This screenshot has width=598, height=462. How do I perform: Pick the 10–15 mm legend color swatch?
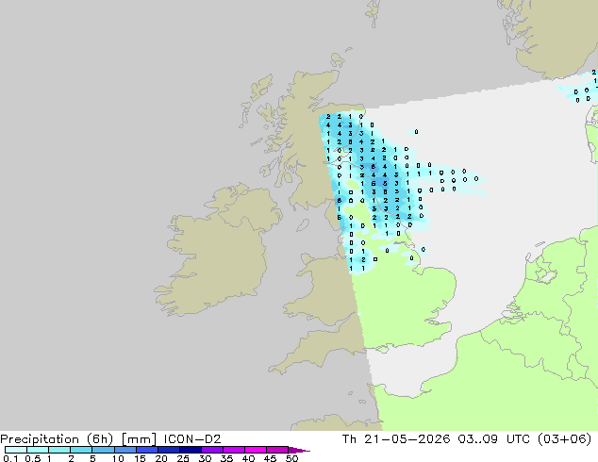(125, 450)
